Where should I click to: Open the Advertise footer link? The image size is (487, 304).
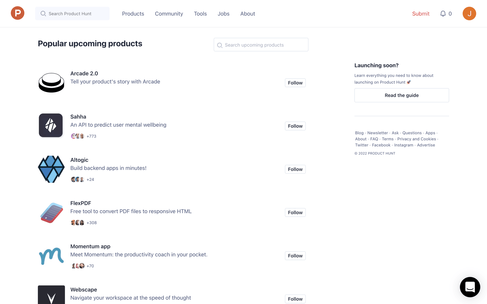point(426,145)
